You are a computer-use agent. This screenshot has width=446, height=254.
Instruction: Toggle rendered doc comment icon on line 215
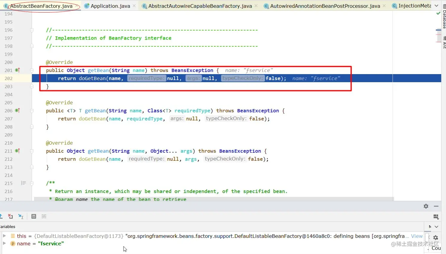point(23,183)
